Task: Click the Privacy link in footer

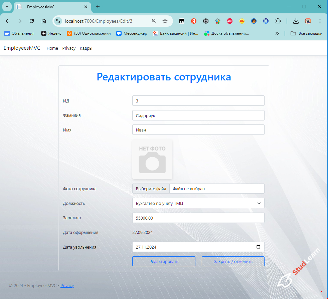Action: [x=67, y=286]
